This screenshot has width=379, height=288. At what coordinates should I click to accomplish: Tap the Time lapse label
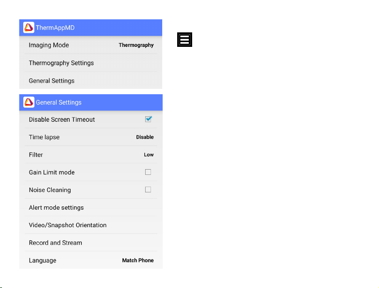[44, 137]
